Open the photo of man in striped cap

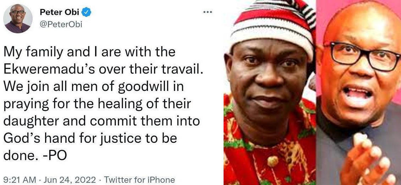pyautogui.click(x=270, y=92)
